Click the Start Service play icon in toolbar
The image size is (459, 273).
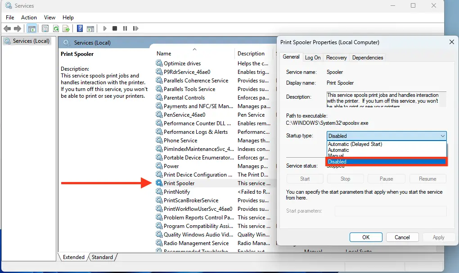coord(104,28)
